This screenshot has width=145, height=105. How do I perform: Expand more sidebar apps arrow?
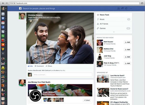pos(3,53)
